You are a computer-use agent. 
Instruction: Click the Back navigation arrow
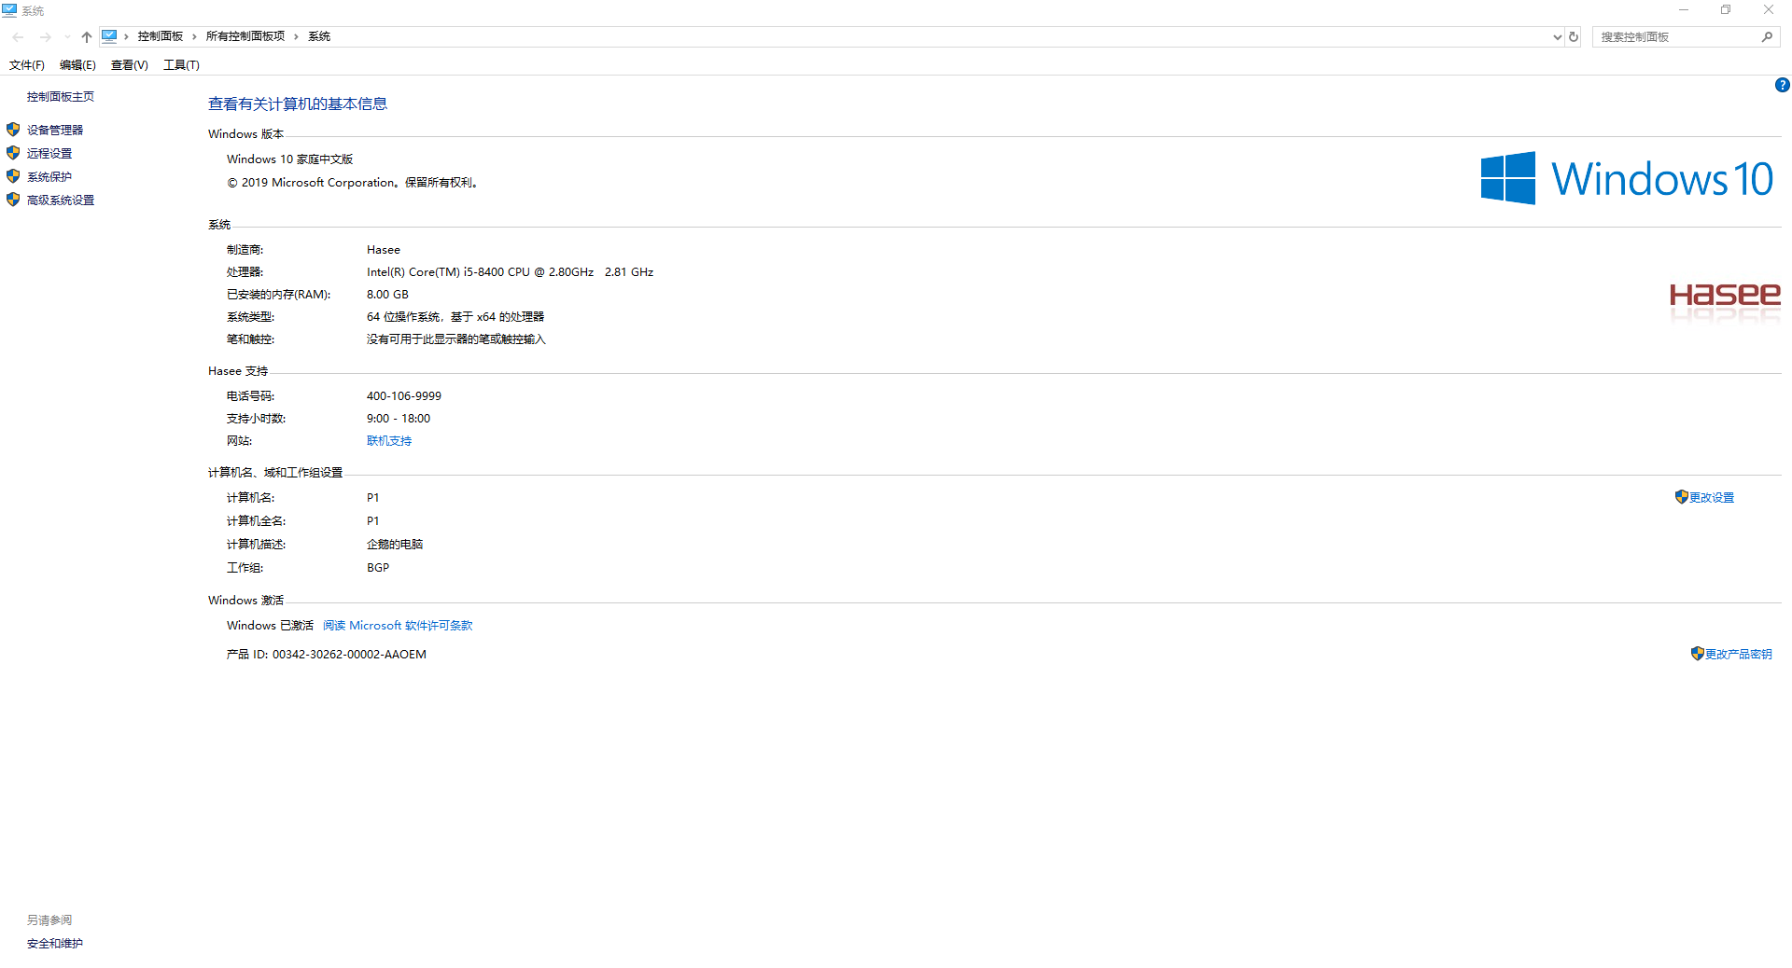click(x=19, y=37)
